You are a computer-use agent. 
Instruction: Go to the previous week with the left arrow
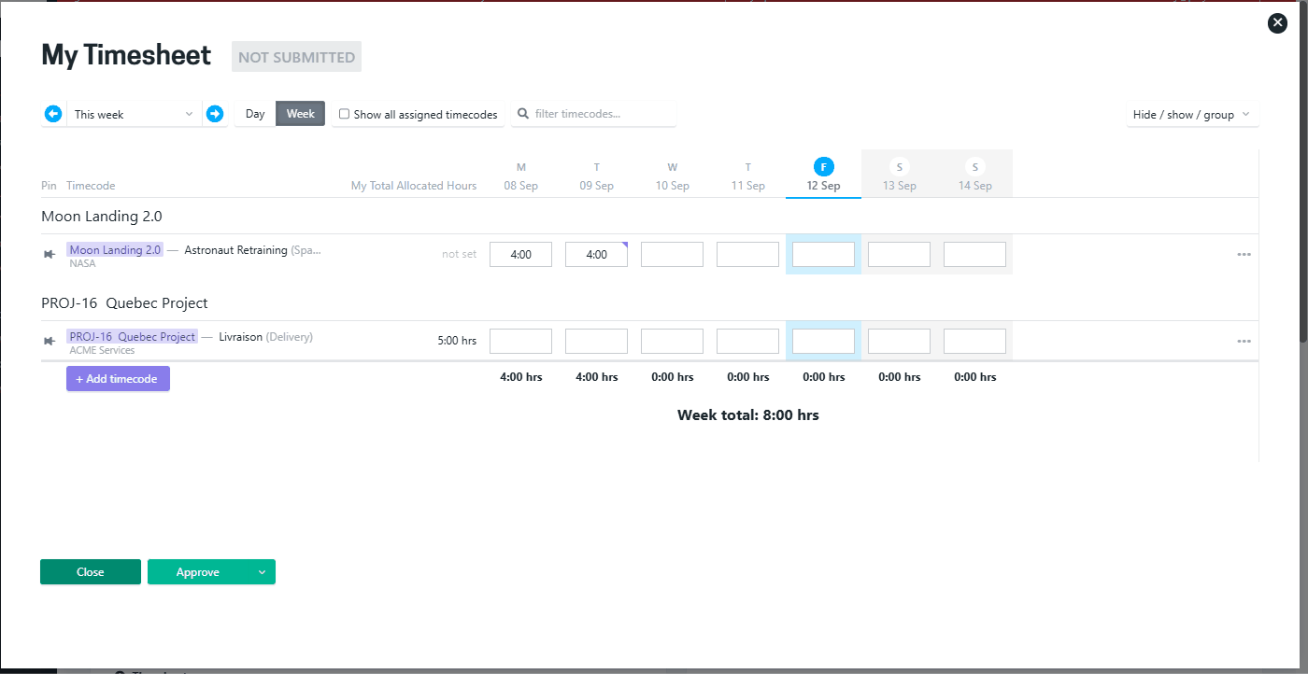[x=53, y=113]
